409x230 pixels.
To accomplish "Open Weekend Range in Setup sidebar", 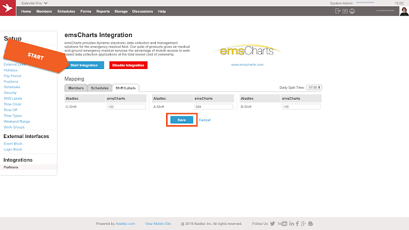I will [17, 121].
